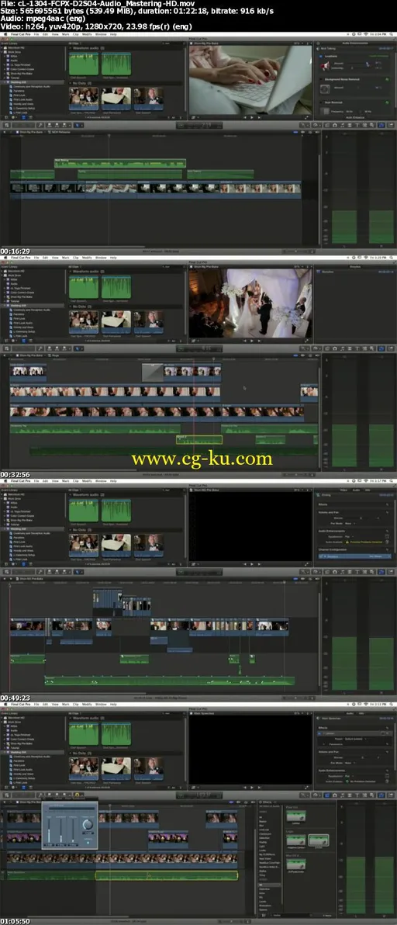Toggle the Channel Configuration checkbox in the 00:49:23 inspector
Screen dimensions: 397x925
tap(320, 556)
